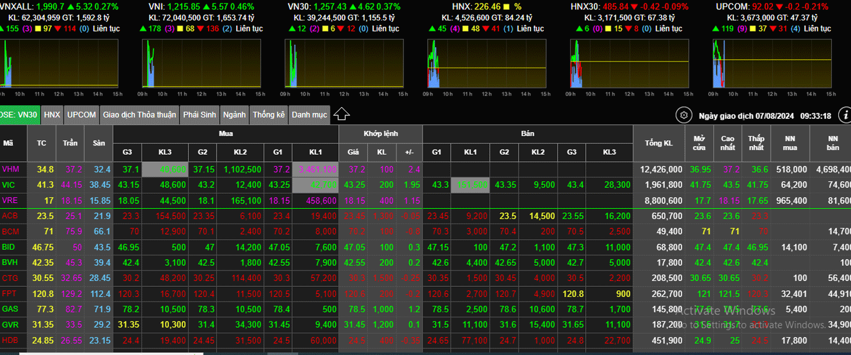Click the UPCOM index chart
The image size is (851, 355).
pos(772,63)
